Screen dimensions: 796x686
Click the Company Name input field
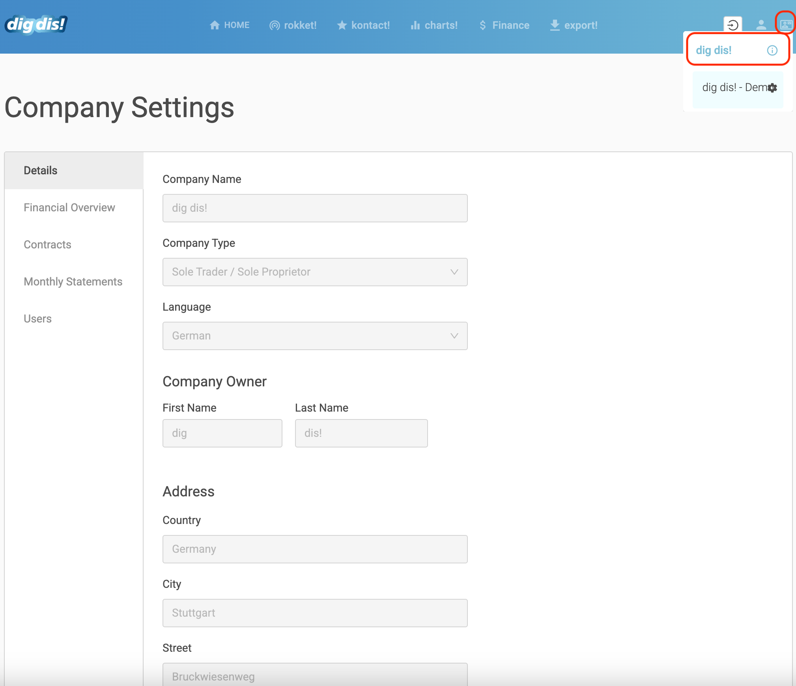pos(315,208)
